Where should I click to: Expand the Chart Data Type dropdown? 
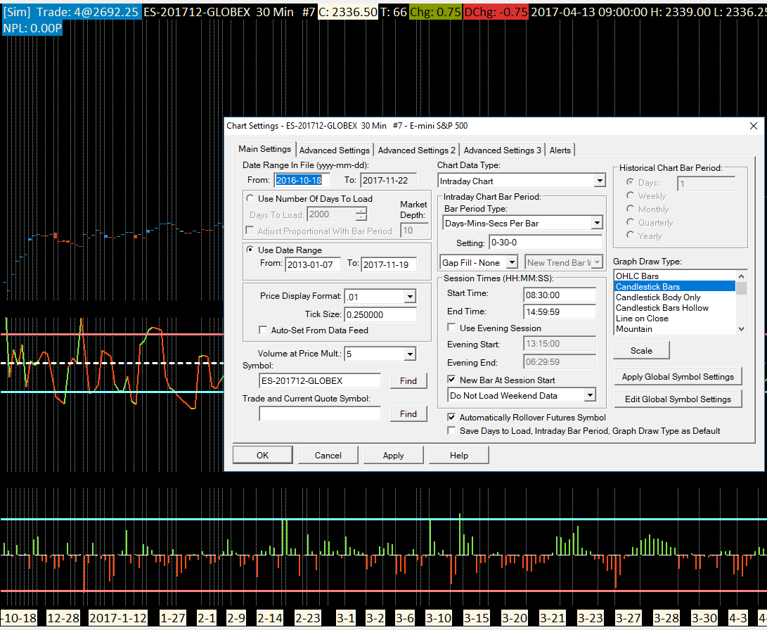[x=598, y=181]
